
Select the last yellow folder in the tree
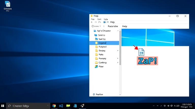101,63
